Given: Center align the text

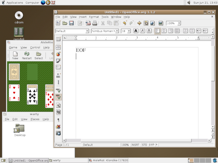Looking at the screenshot, I should coord(164,31).
